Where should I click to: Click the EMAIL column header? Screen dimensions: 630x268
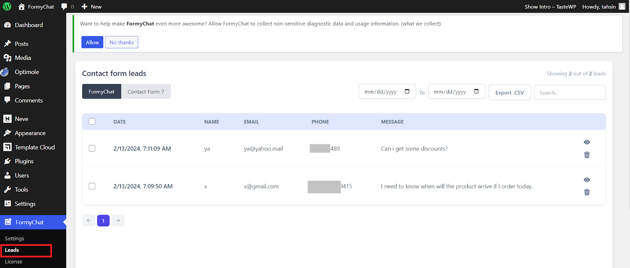click(251, 122)
